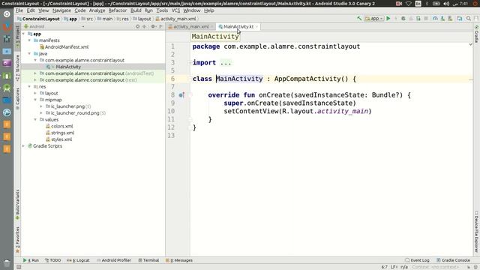Screen dimensions: 480x270
Task: Open the Terminal tool window
Action: [x=148, y=260]
